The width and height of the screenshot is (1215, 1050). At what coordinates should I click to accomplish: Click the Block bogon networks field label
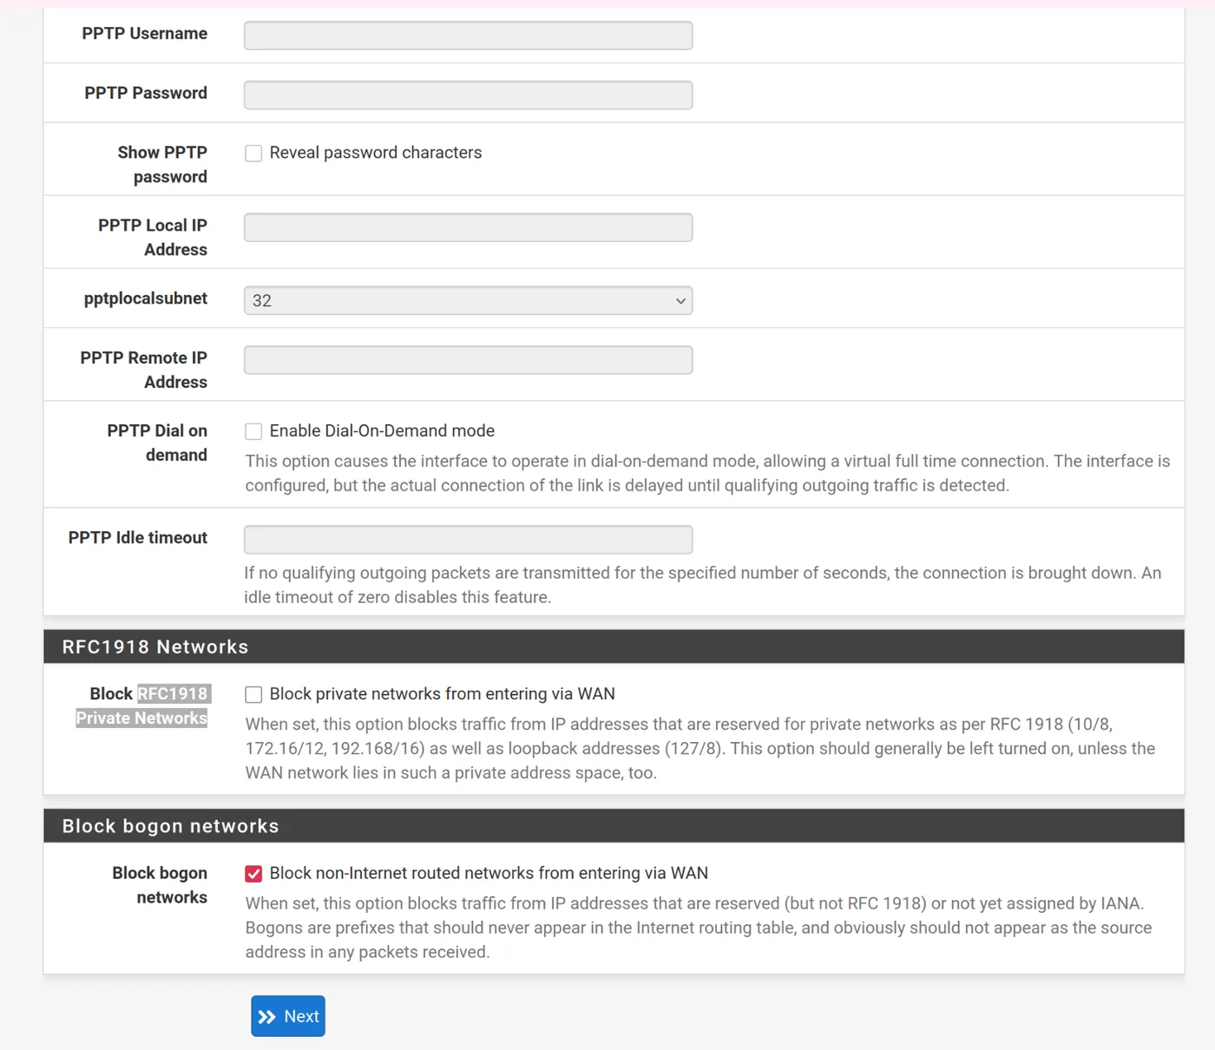[159, 884]
